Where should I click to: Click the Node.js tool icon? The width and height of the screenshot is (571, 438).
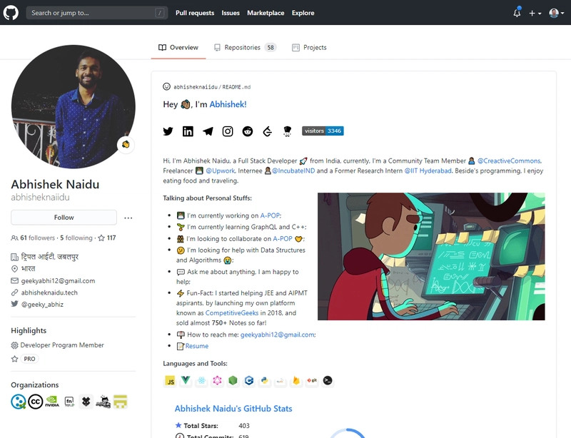click(x=233, y=380)
